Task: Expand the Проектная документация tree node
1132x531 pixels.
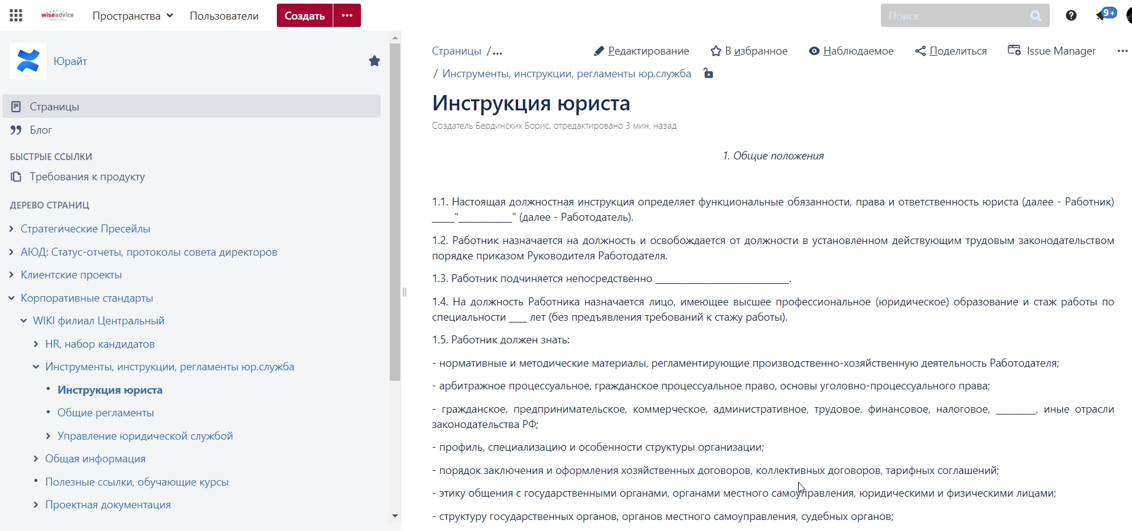Action: (36, 505)
